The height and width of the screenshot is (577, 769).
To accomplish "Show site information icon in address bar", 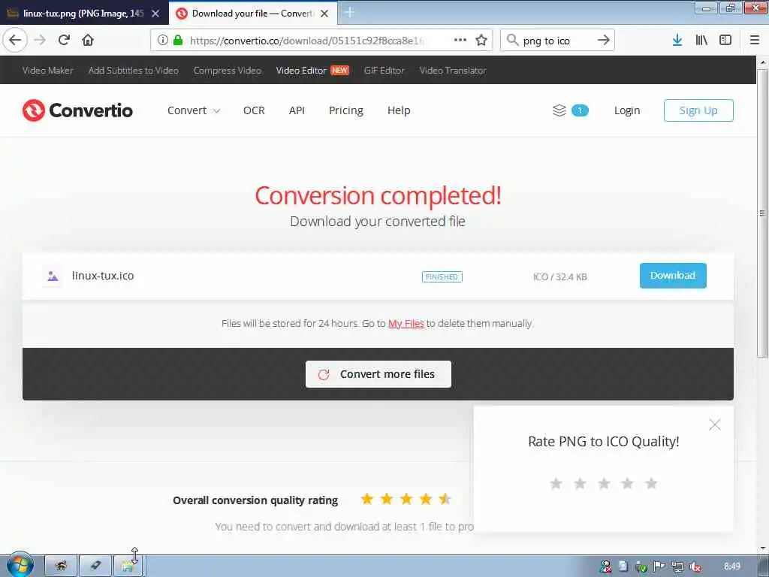I will click(162, 41).
